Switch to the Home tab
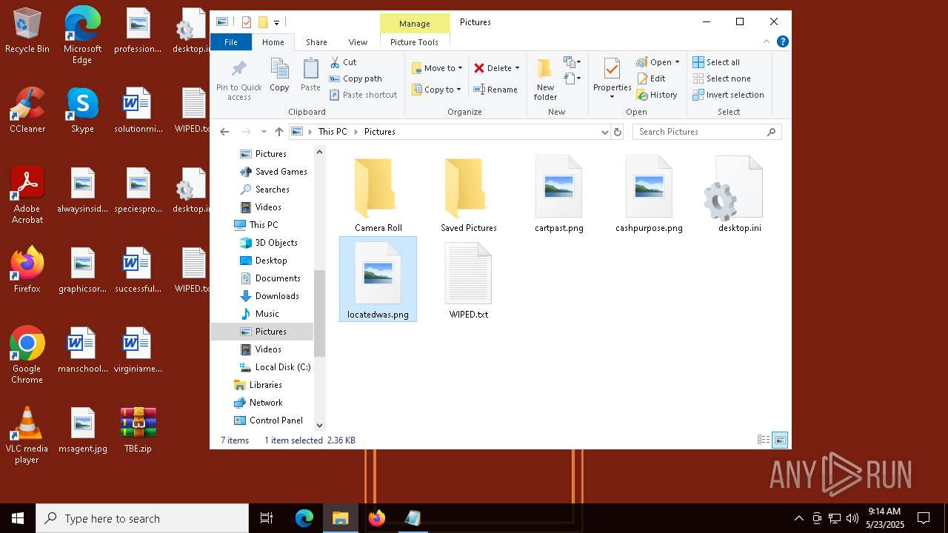Image resolution: width=948 pixels, height=533 pixels. click(273, 42)
